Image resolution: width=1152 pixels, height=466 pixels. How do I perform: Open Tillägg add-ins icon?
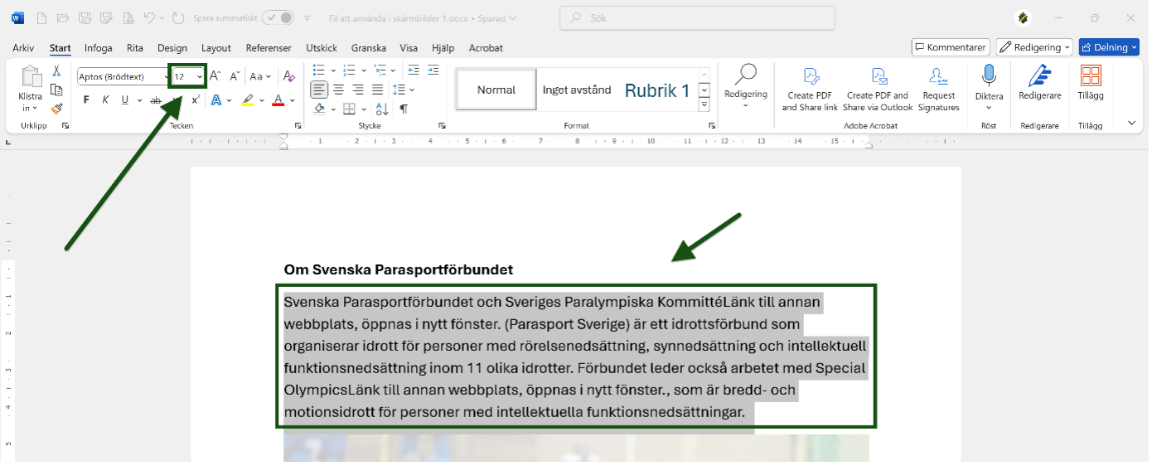pos(1091,76)
